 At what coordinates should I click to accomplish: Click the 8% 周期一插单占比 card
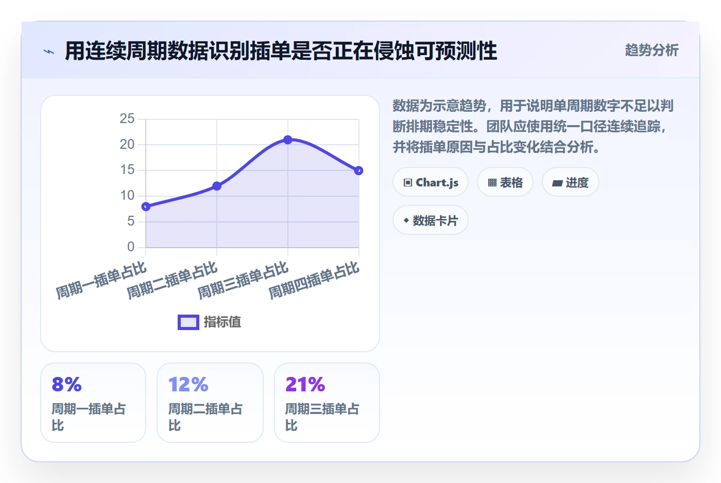(x=93, y=403)
